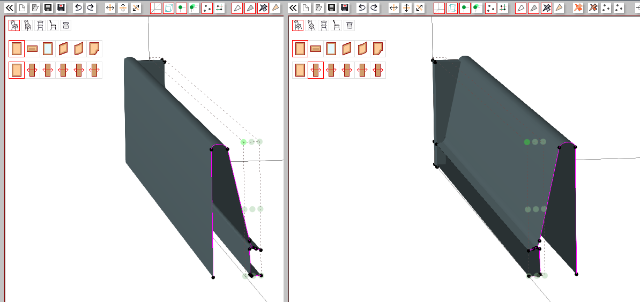Toggle three-dots vertex display beside grid icon, right window
640x302 pixels.
[x=491, y=8]
